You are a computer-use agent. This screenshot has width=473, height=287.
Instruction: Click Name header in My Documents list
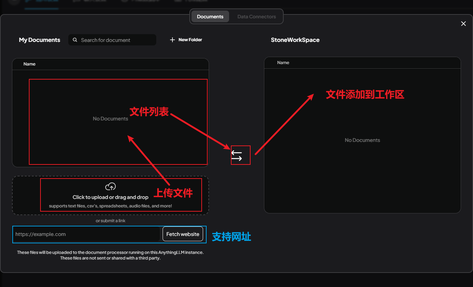point(30,64)
